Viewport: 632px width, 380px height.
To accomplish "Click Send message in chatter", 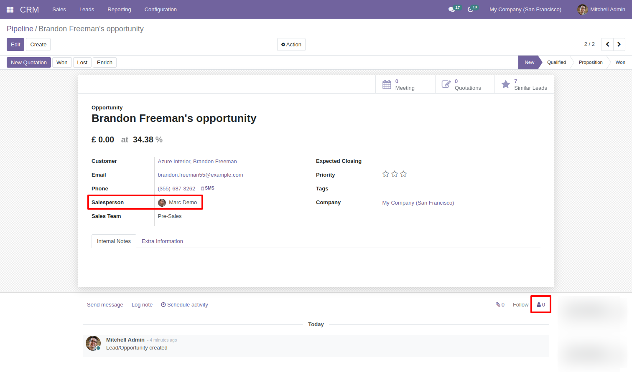I will point(105,305).
